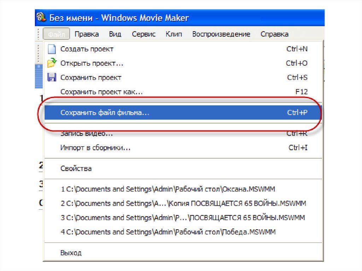Open recent file Копия ПОСВЯЩАЕТСЯ 65 ВОЙНЫ.MSWMM
This screenshot has width=362, height=271.
[x=183, y=204]
